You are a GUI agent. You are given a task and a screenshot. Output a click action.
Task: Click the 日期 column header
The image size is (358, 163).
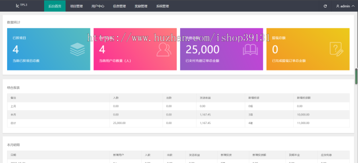(13, 155)
